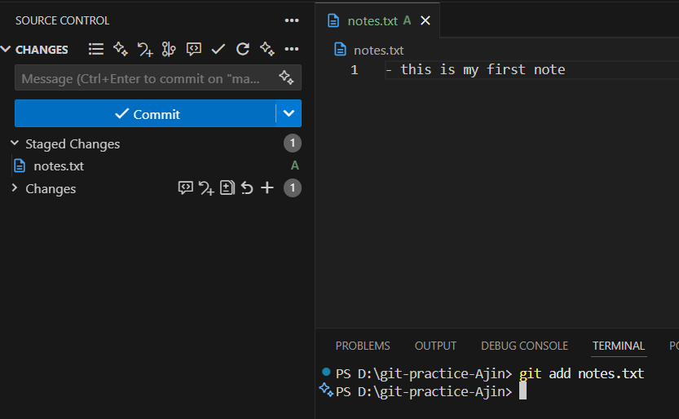Open the Commit button dropdown arrow
This screenshot has height=419, width=679.
pos(289,114)
